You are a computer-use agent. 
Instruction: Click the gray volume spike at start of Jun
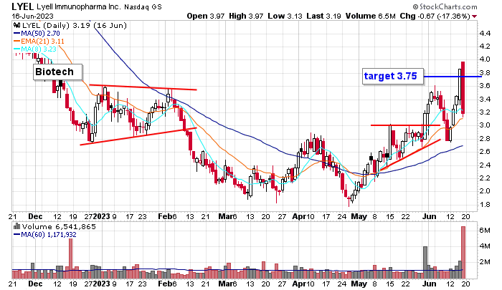point(425,262)
